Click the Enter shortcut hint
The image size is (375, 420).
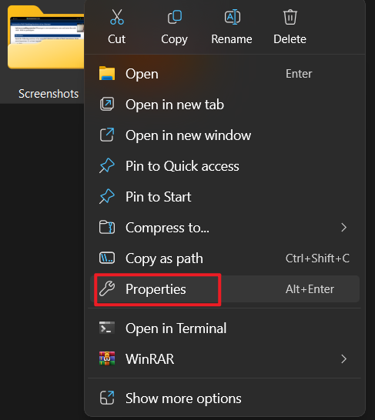[x=299, y=74]
